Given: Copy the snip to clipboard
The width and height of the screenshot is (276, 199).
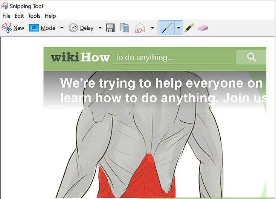Looking at the screenshot, I should (125, 28).
